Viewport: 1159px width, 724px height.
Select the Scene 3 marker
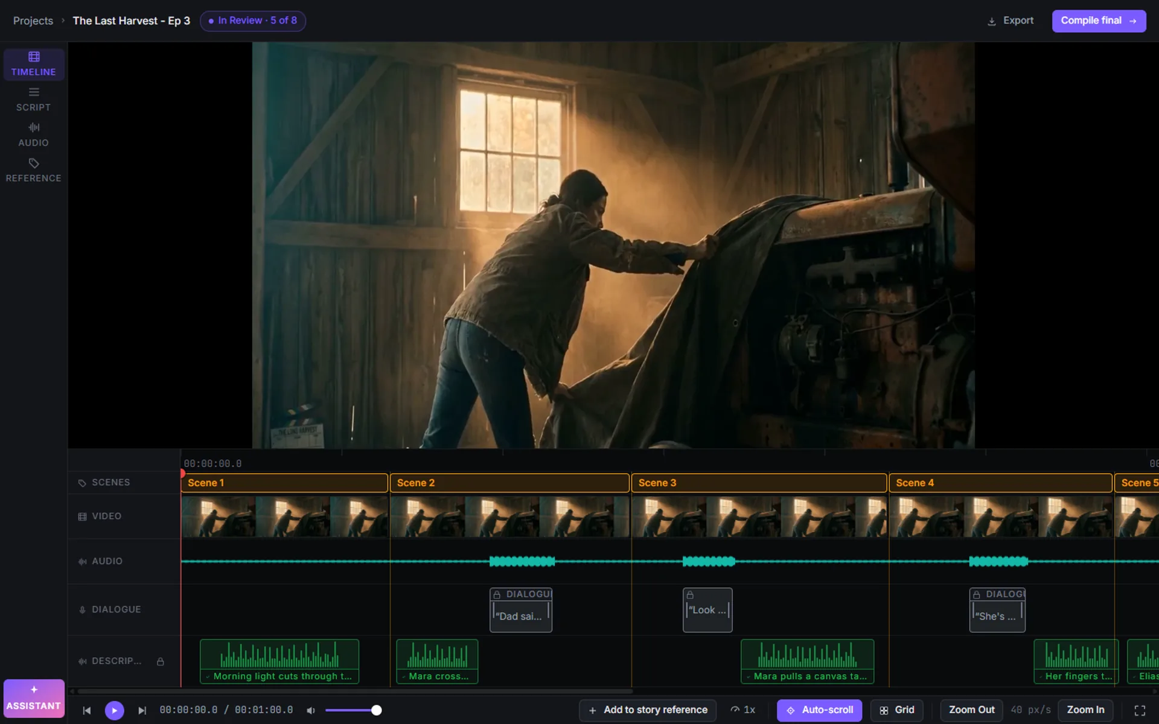tap(759, 483)
